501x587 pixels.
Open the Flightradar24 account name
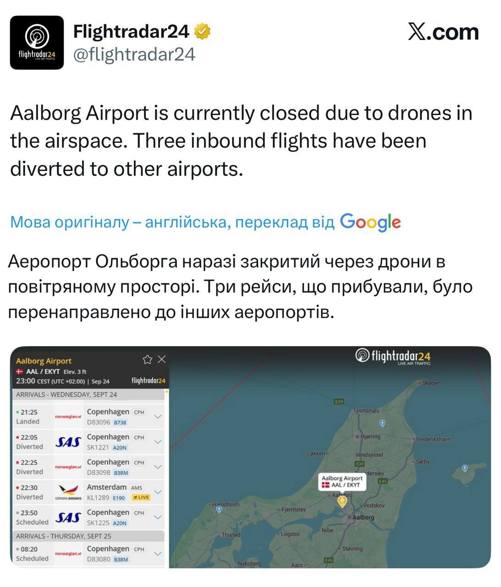pyautogui.click(x=131, y=32)
